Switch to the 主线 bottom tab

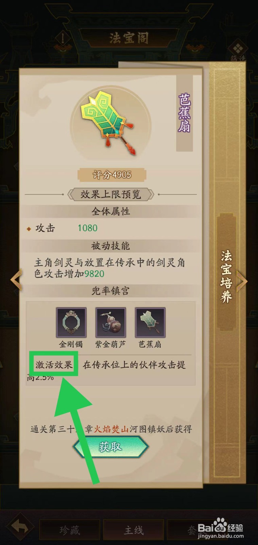133,530
